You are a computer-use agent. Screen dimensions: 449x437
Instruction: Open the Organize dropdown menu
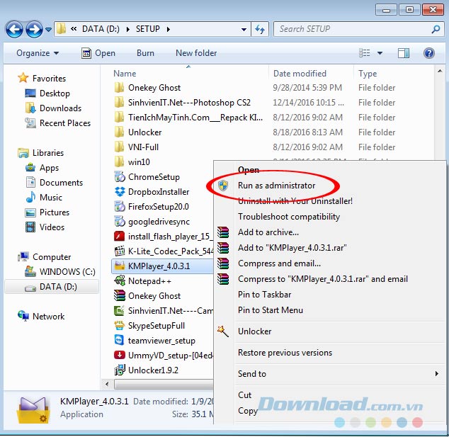tap(38, 53)
